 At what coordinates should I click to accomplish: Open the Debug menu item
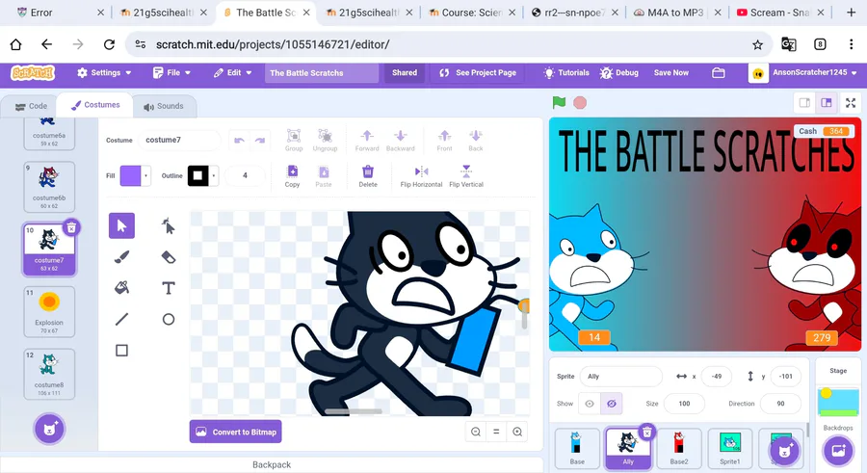tap(619, 72)
